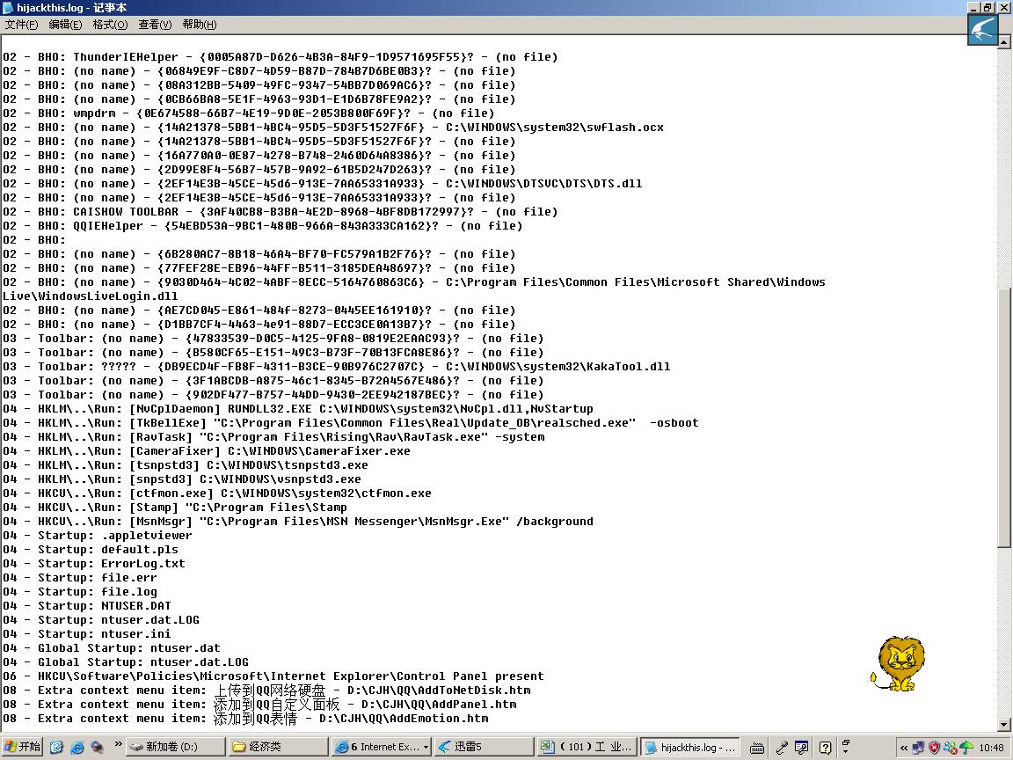Click the third Quick Launch icon
This screenshot has height=760, width=1013.
click(x=98, y=747)
